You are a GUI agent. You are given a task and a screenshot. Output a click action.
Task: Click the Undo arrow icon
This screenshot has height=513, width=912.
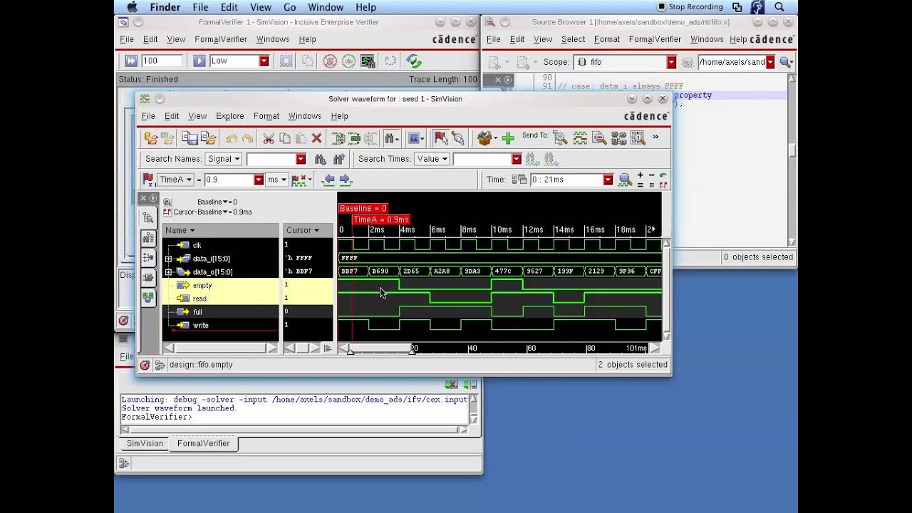click(231, 138)
